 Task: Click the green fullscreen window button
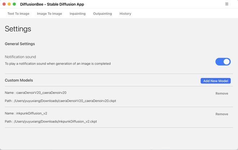coord(14,4)
